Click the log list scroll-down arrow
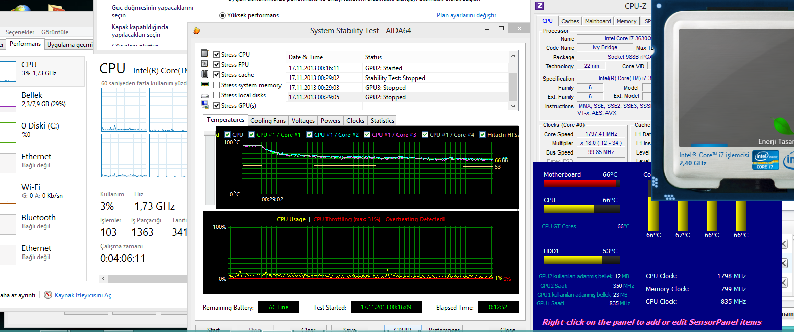Image resolution: width=794 pixels, height=332 pixels. click(514, 106)
